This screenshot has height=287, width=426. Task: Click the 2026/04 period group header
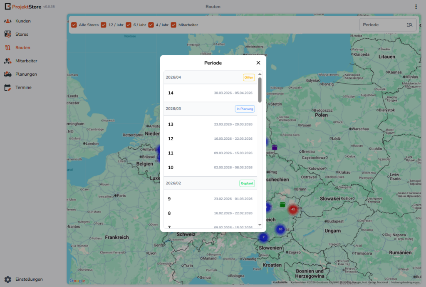pyautogui.click(x=210, y=77)
